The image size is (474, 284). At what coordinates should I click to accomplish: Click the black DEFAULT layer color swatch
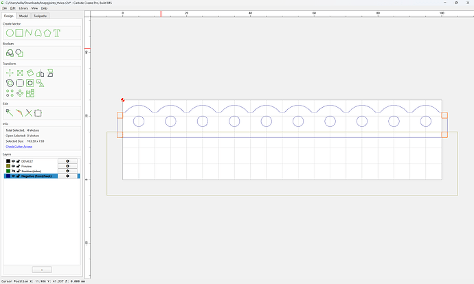8,161
